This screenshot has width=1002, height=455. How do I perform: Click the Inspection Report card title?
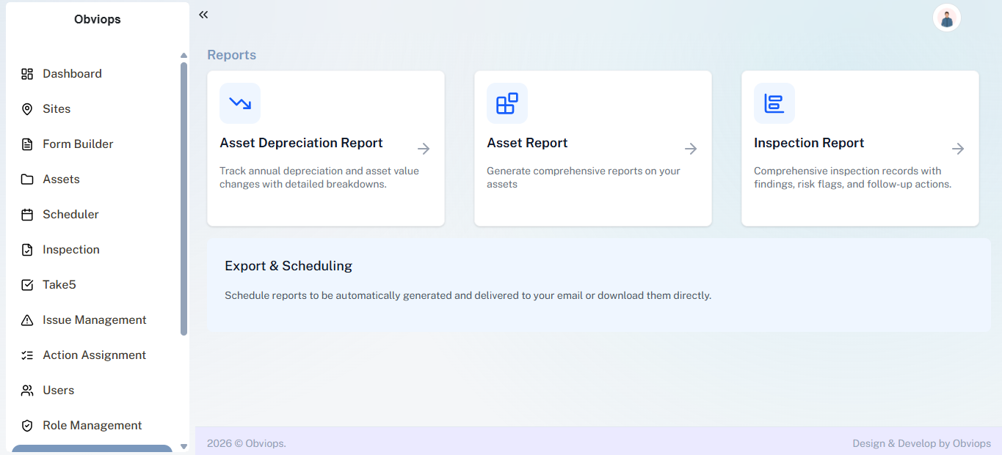tap(808, 143)
